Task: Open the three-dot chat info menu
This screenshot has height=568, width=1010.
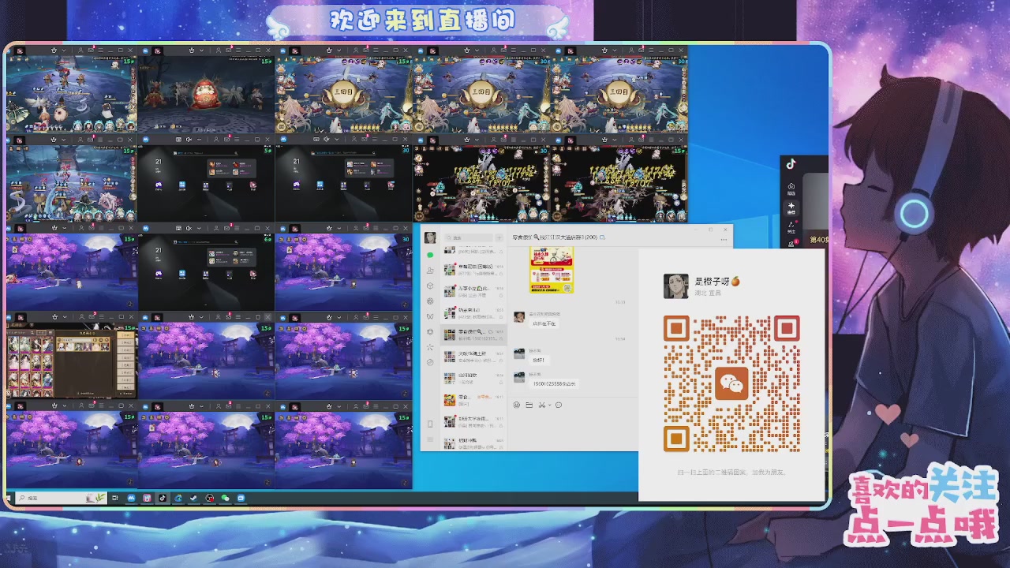Action: 724,239
